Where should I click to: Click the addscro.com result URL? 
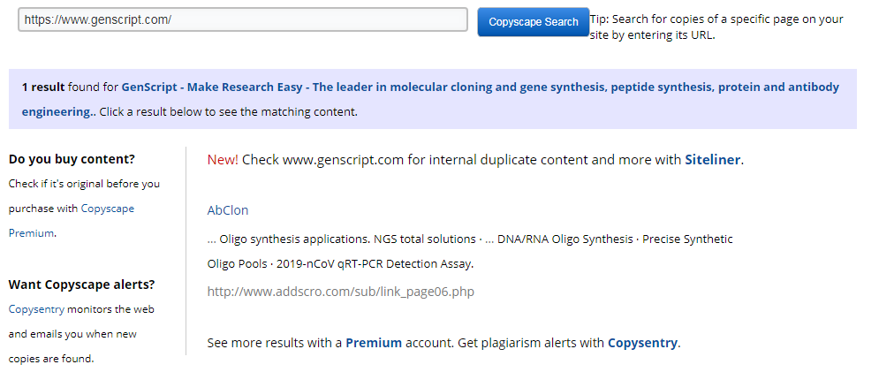tap(340, 291)
